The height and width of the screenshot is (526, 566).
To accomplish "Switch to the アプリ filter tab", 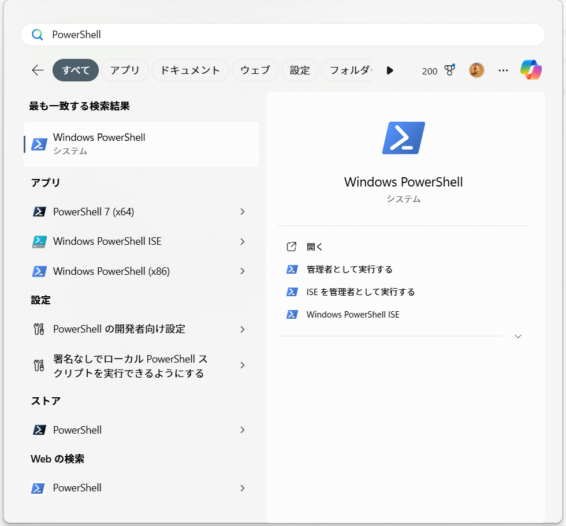I will pyautogui.click(x=125, y=70).
